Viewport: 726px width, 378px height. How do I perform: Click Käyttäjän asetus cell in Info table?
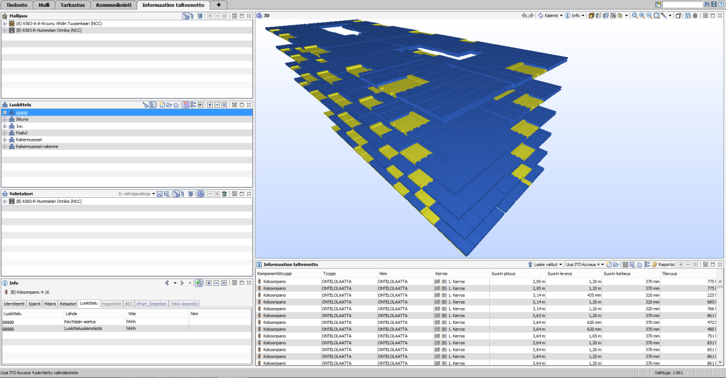coord(94,321)
